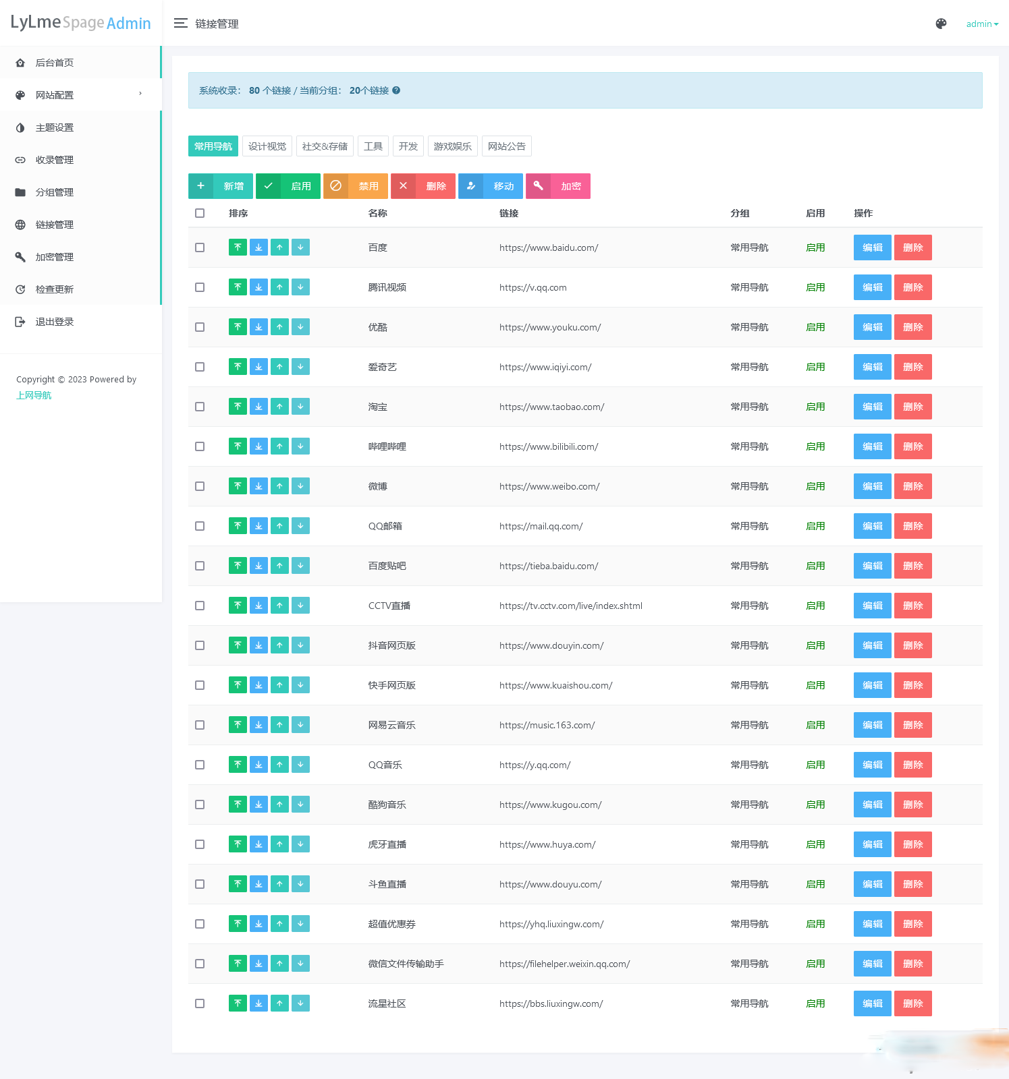Switch to the 设计视觉 group tab
Viewport: 1009px width, 1079px height.
[267, 146]
